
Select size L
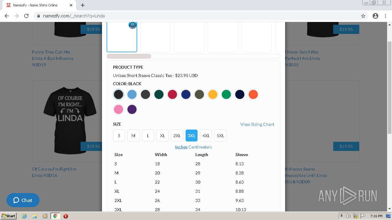tap(148, 136)
